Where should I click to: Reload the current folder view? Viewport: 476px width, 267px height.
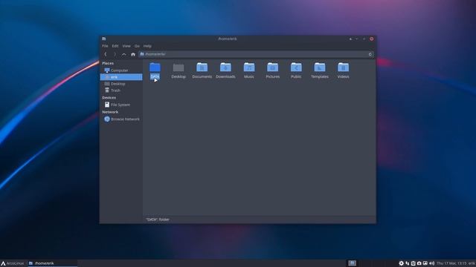(370, 54)
